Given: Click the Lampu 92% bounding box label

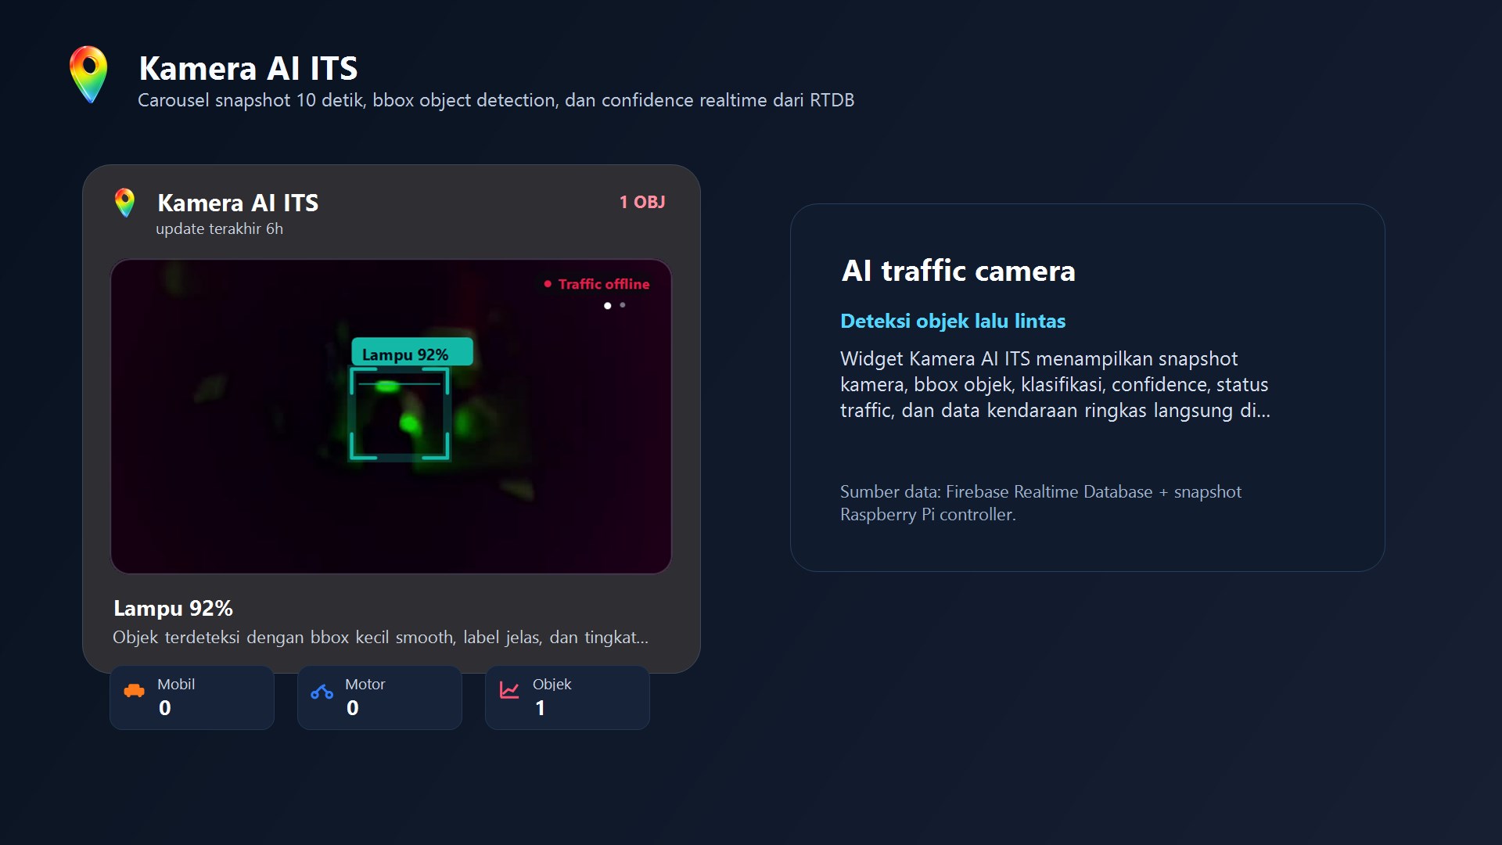Looking at the screenshot, I should pyautogui.click(x=412, y=352).
